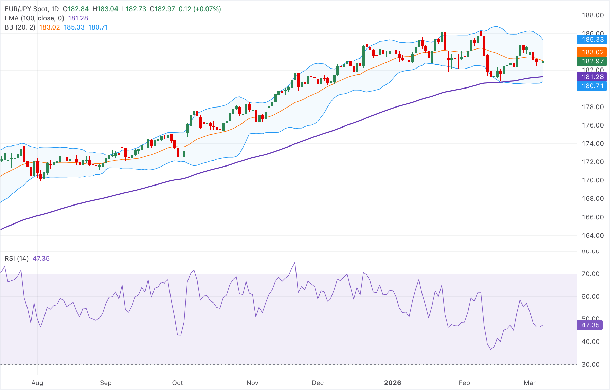Click the tall red candle near the February peak
The height and width of the screenshot is (390, 610).
coord(484,46)
